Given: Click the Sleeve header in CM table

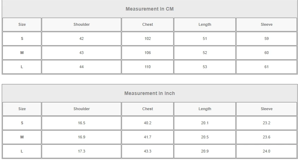Looking at the screenshot, I should click(267, 24).
